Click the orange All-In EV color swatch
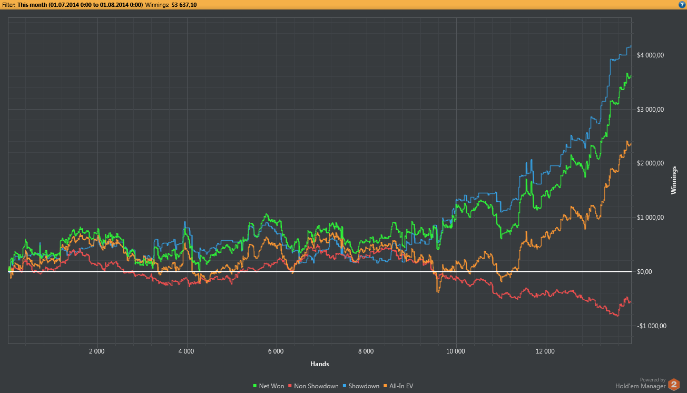Image resolution: width=687 pixels, height=393 pixels. [x=384, y=386]
